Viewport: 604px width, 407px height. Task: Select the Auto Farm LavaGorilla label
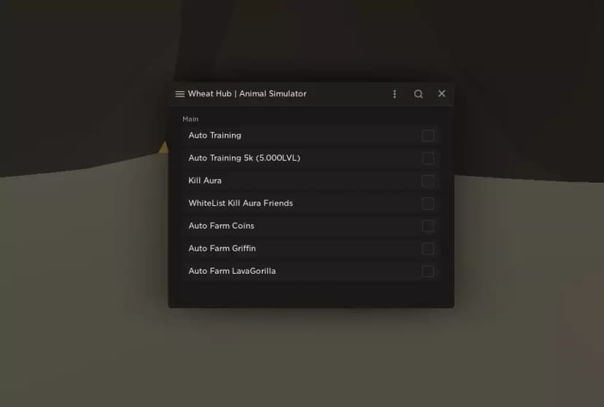point(232,272)
